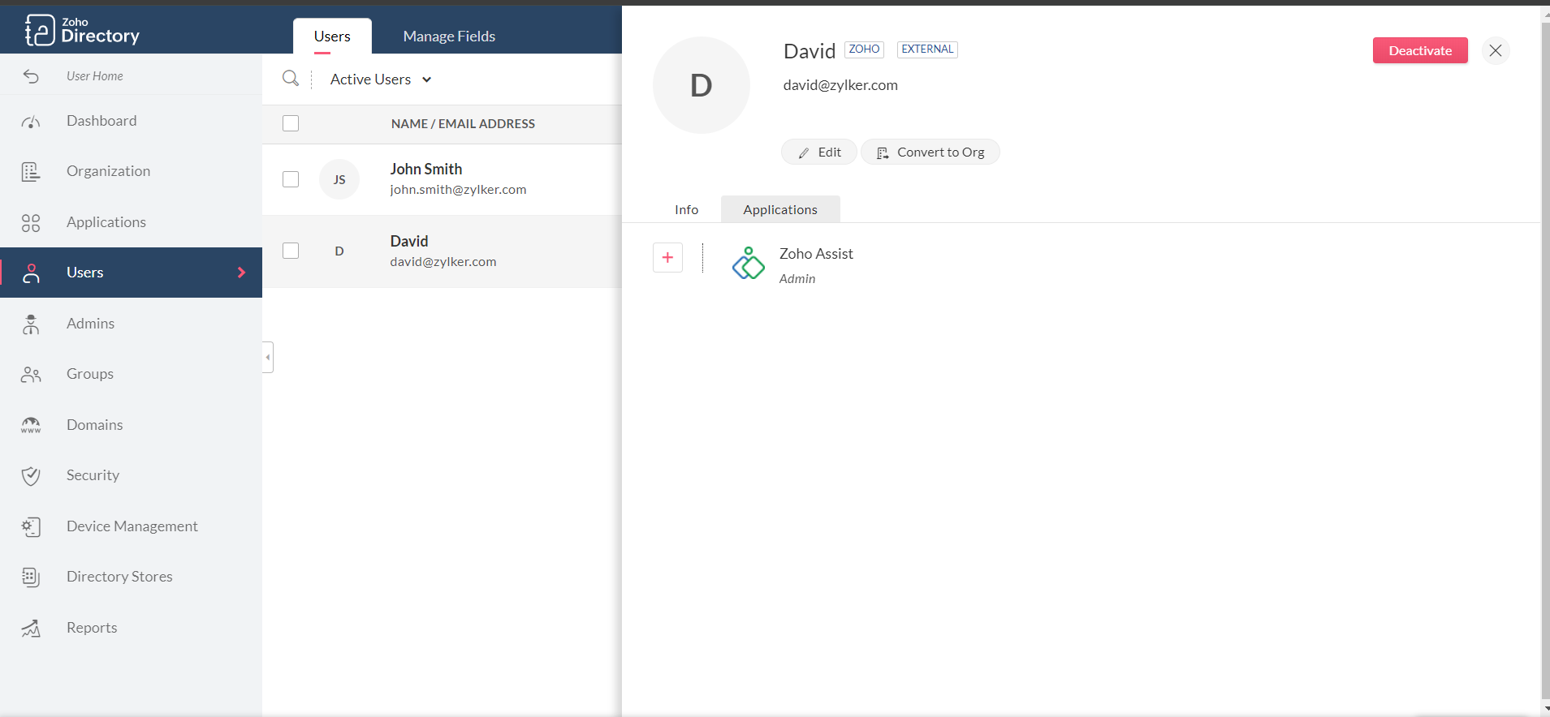Click the Security shield icon
The image size is (1550, 717).
coord(31,476)
